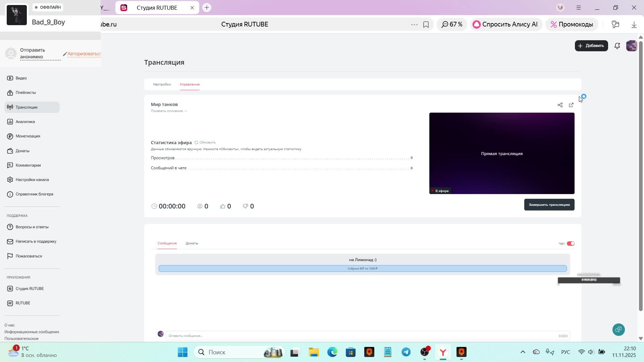Show hidden system tray icons

[523, 352]
